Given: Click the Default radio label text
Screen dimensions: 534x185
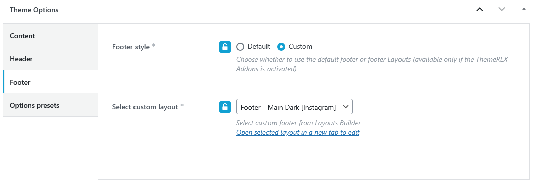Looking at the screenshot, I should (259, 47).
